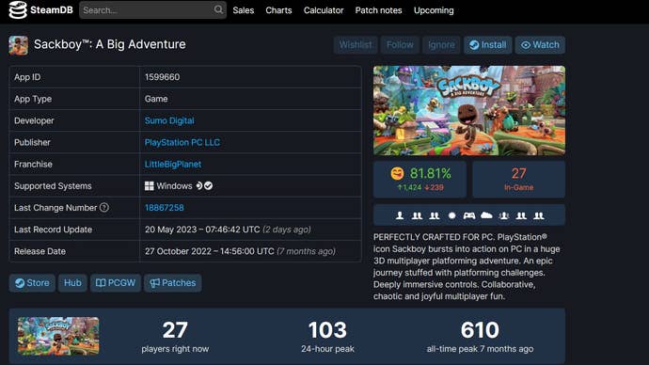Click the Ignore button
Image resolution: width=649 pixels, height=365 pixels.
tap(441, 45)
